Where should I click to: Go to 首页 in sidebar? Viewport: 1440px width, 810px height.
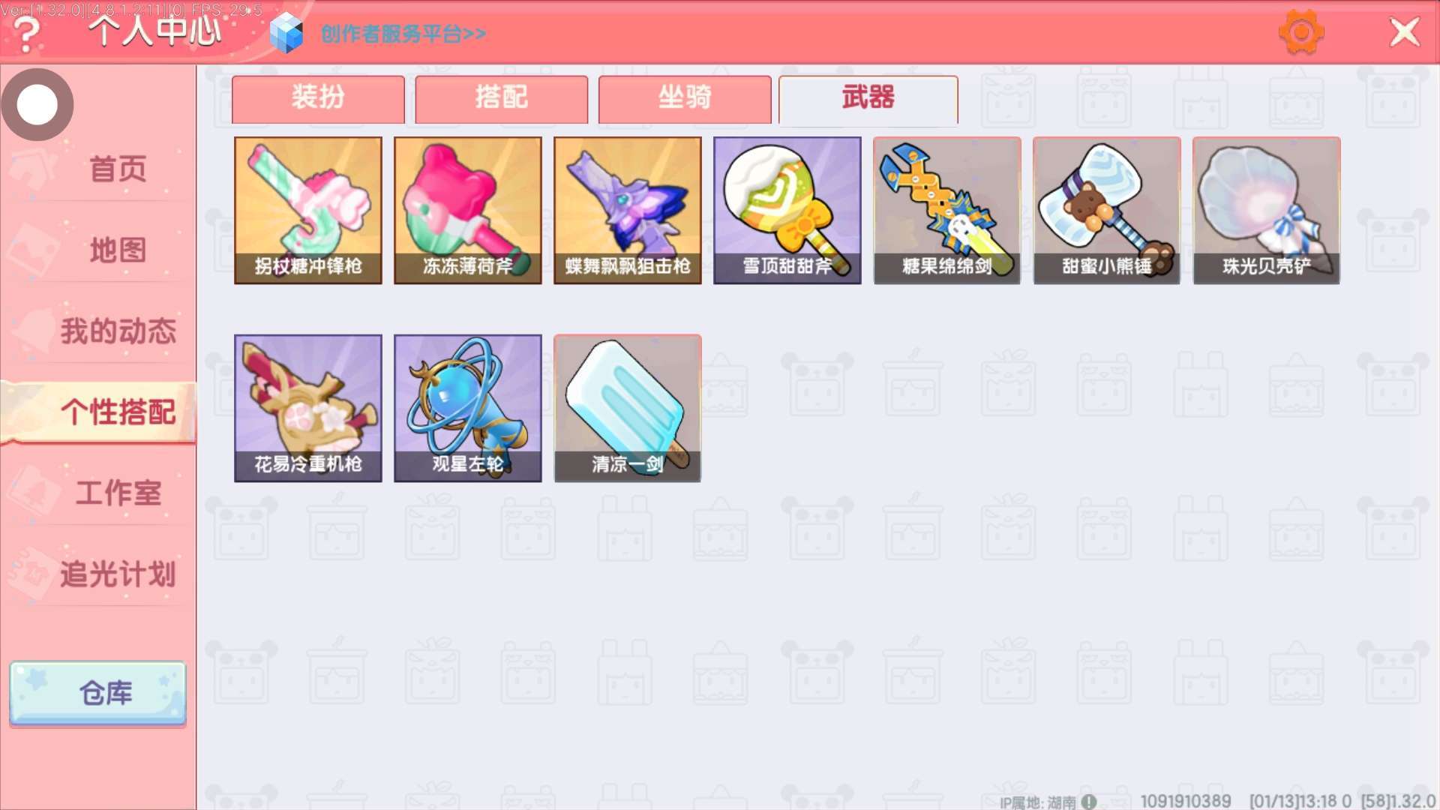coord(118,169)
